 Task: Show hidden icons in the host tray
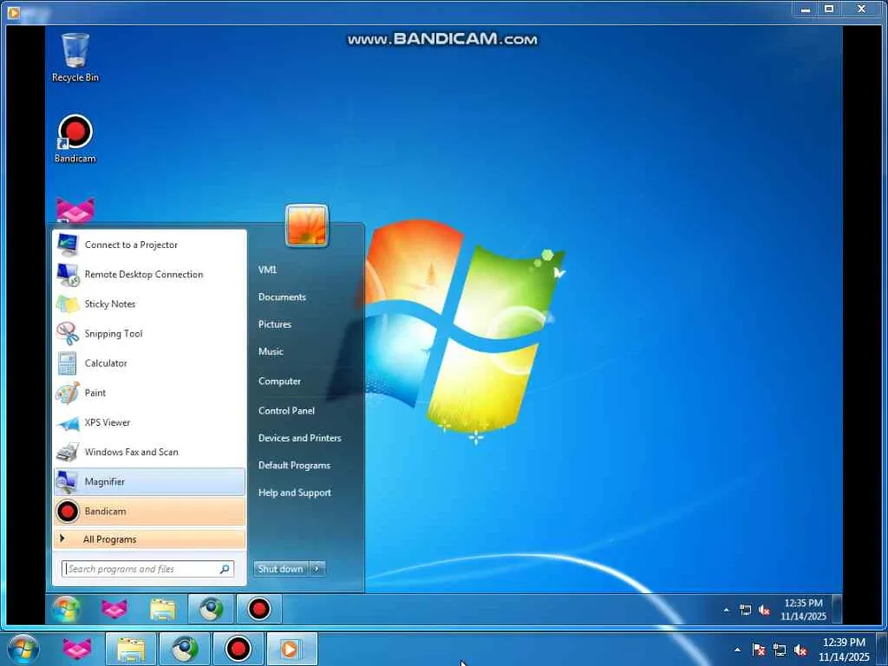737,650
